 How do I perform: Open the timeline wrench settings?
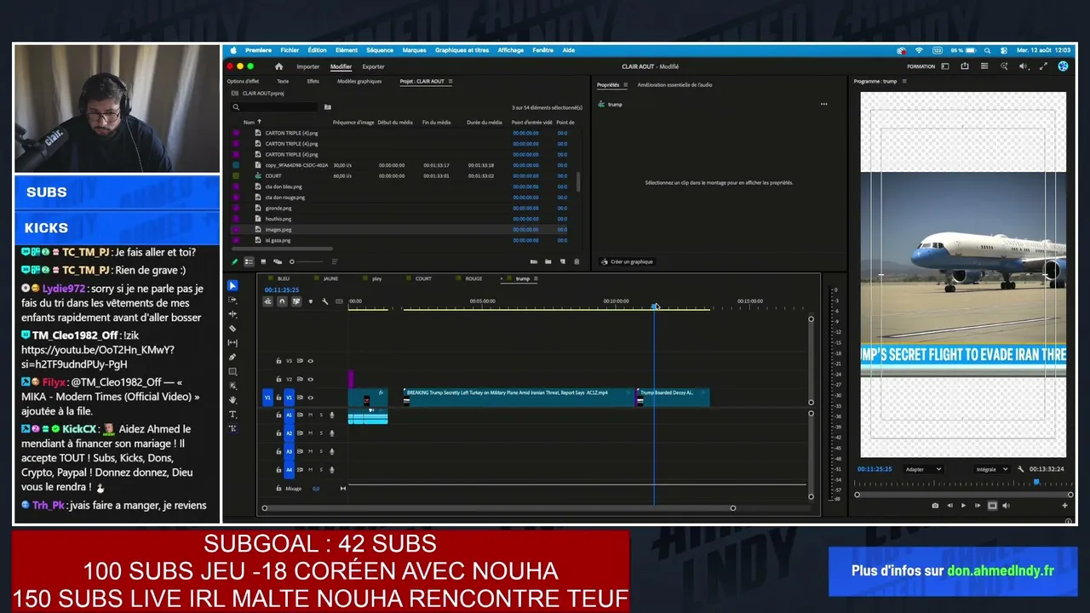(324, 301)
